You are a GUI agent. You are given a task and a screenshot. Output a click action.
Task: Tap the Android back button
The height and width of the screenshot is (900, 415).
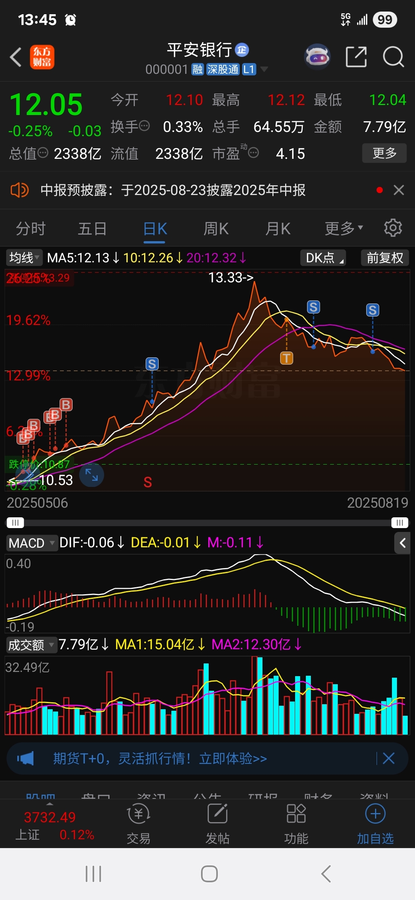(325, 874)
